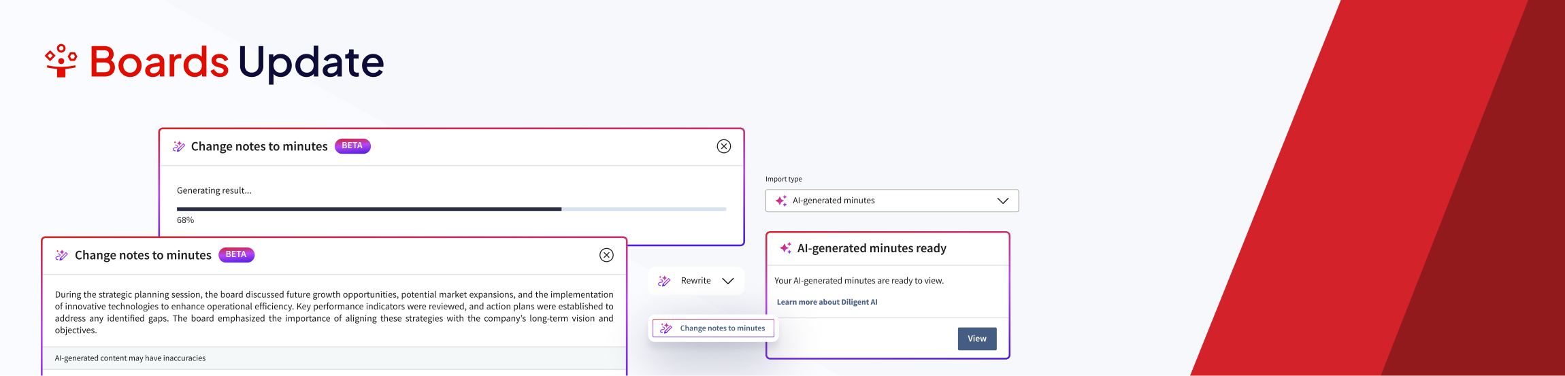Choose the Change notes to minutes option
This screenshot has width=1565, height=376.
(x=721, y=328)
